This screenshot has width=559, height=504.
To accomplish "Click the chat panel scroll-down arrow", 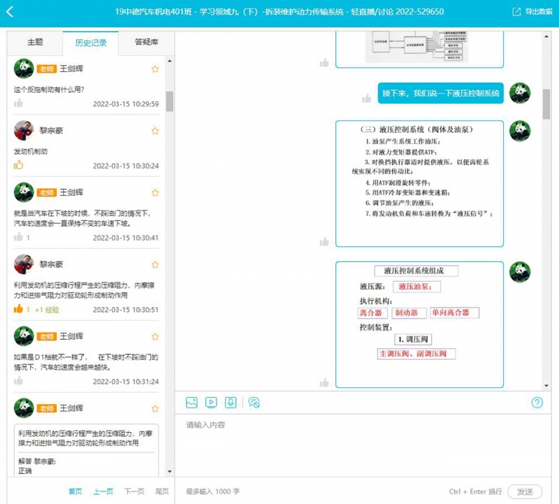I will point(546,386).
